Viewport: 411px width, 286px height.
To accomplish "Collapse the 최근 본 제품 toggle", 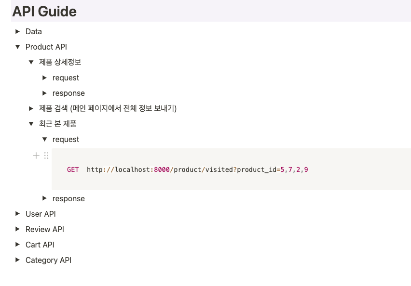I will coord(31,124).
